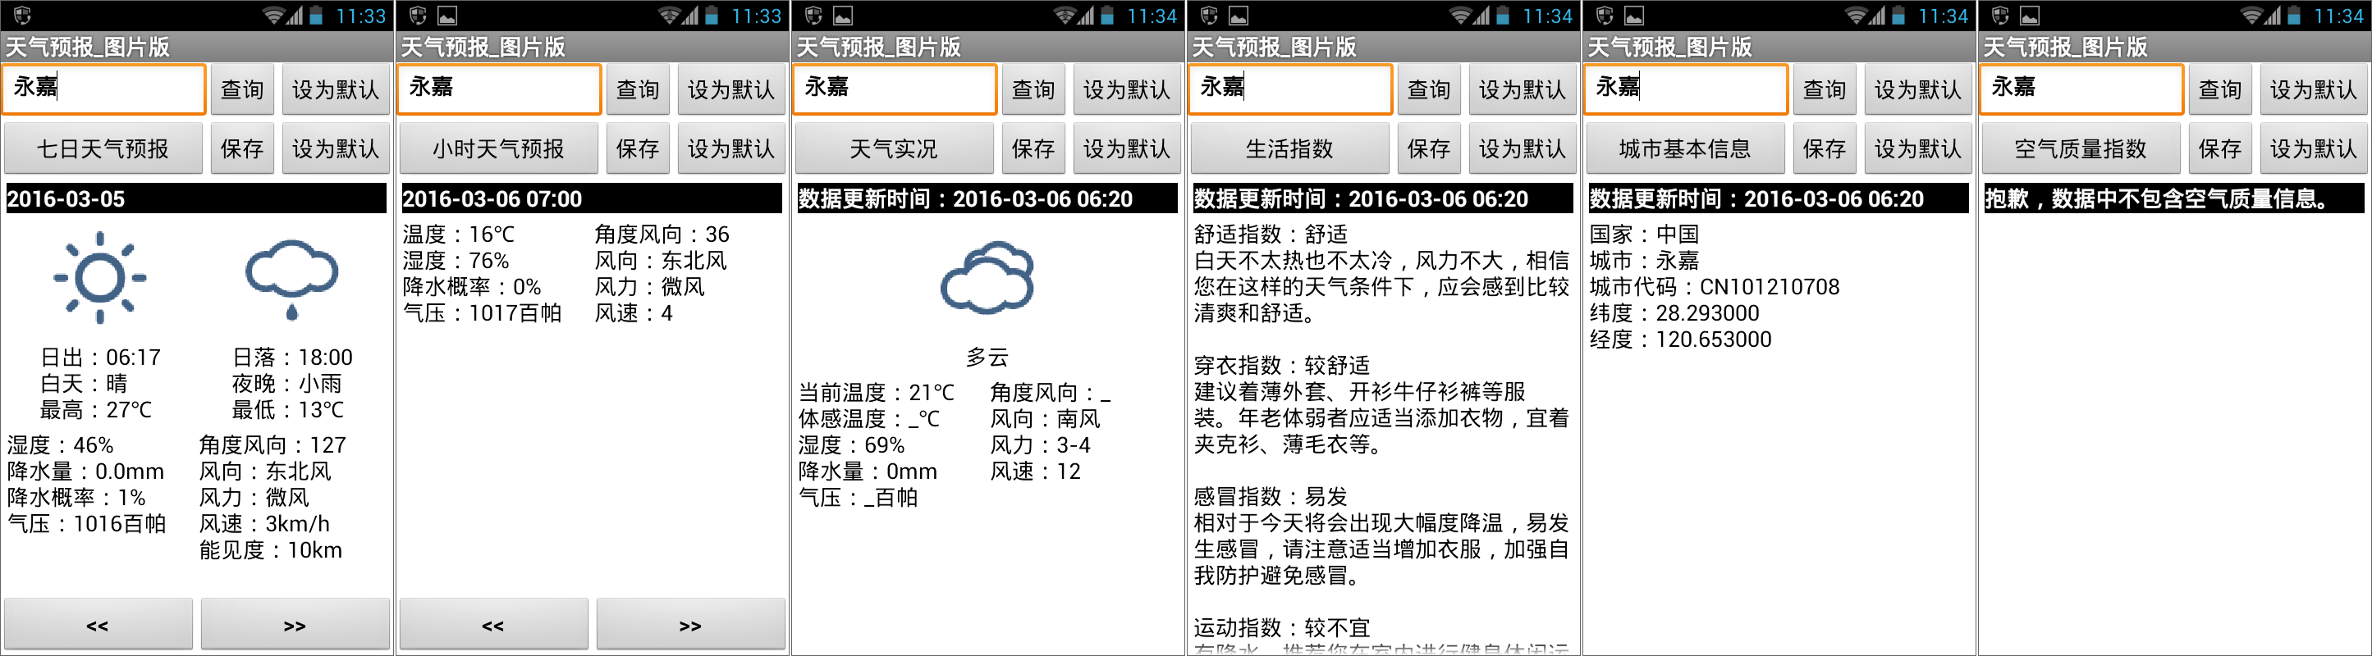Click the 舒适指数：舒适 heading
Screen dimensions: 2372x656
[1271, 235]
